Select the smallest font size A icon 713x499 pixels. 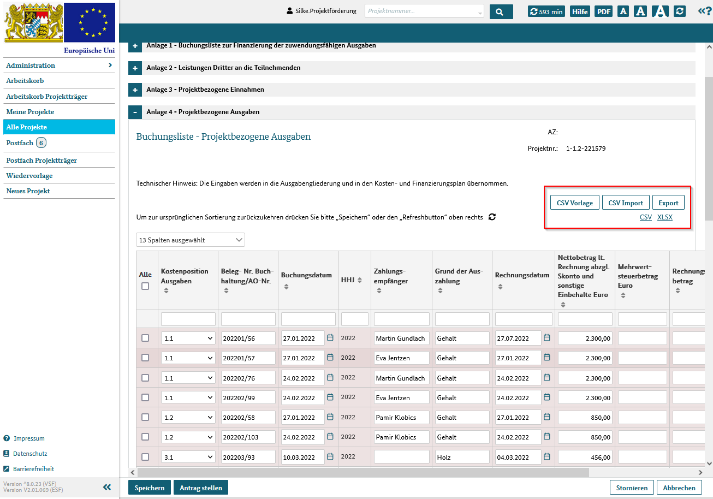click(x=623, y=11)
